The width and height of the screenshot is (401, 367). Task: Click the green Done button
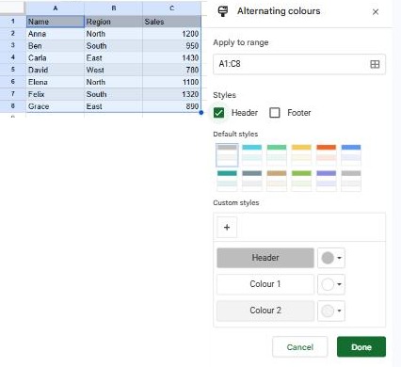[361, 347]
